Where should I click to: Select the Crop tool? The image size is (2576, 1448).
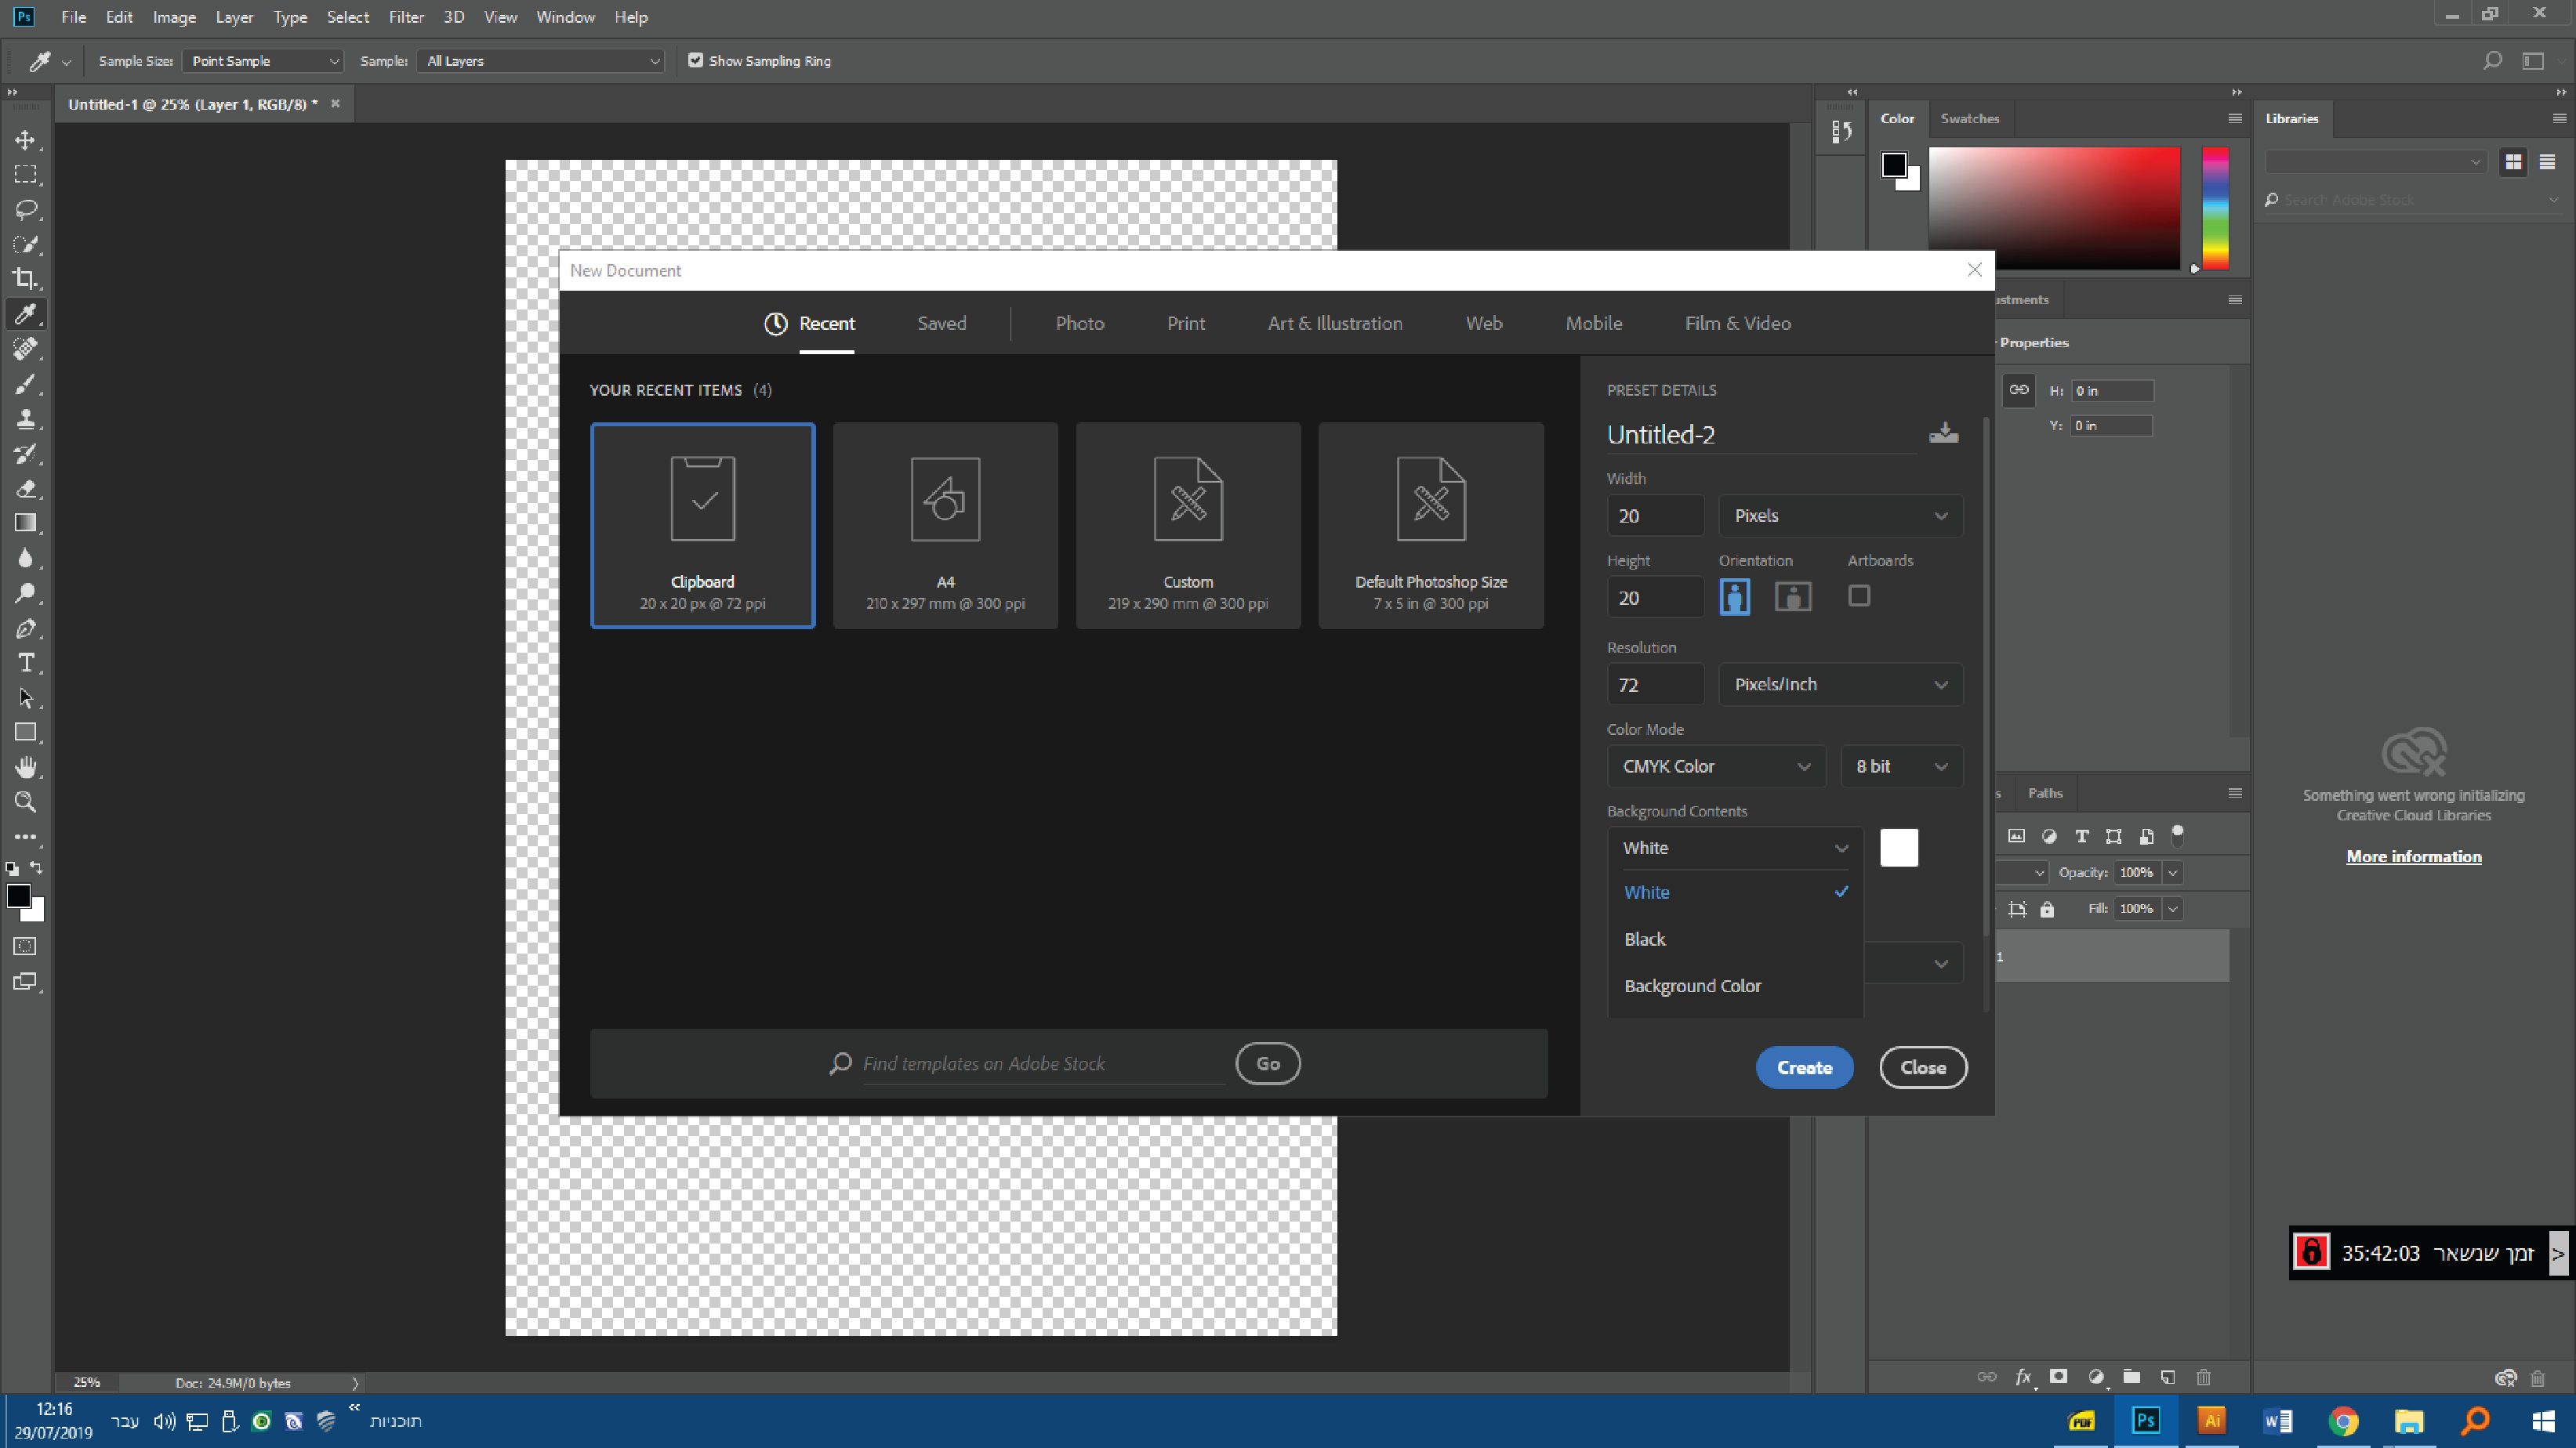click(x=25, y=279)
